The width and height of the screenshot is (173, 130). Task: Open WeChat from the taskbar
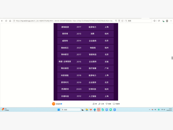point(111,110)
